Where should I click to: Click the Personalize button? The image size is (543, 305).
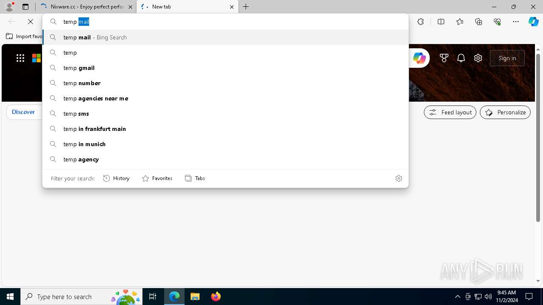coord(505,112)
